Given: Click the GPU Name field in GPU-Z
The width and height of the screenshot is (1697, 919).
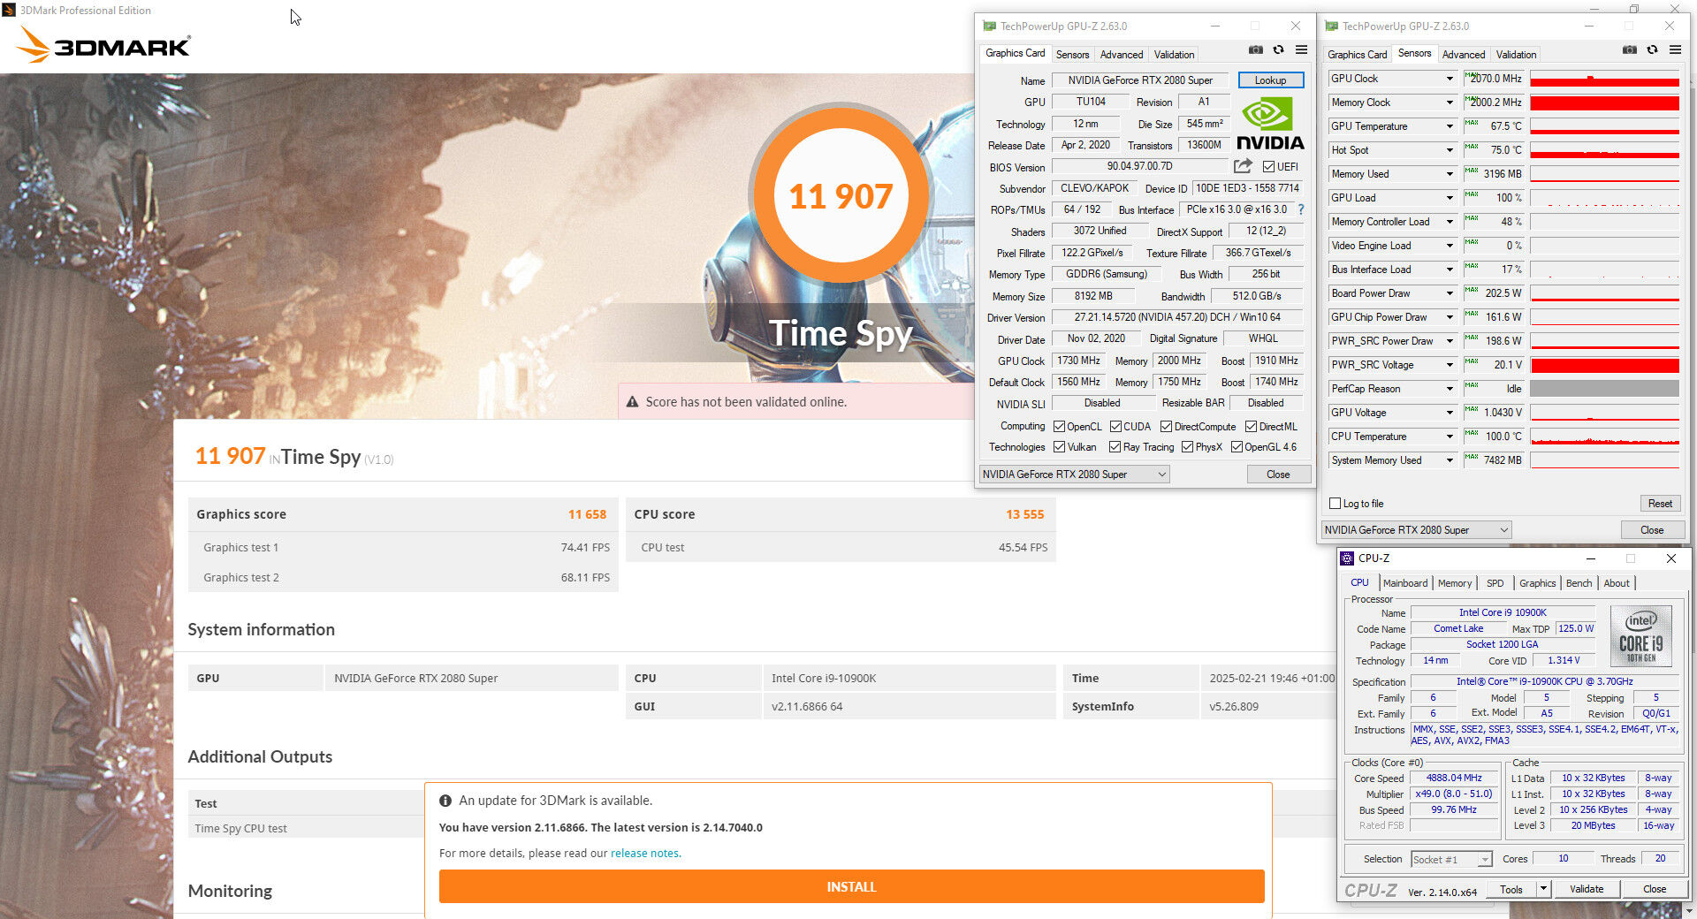Looking at the screenshot, I should pyautogui.click(x=1140, y=80).
